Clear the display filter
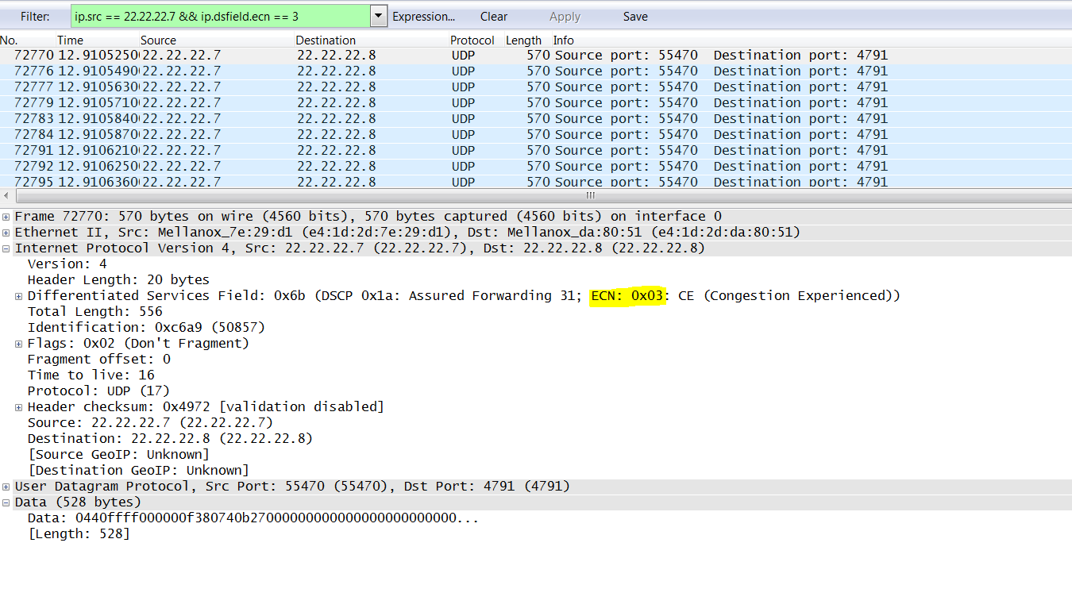This screenshot has width=1072, height=612. (x=494, y=16)
